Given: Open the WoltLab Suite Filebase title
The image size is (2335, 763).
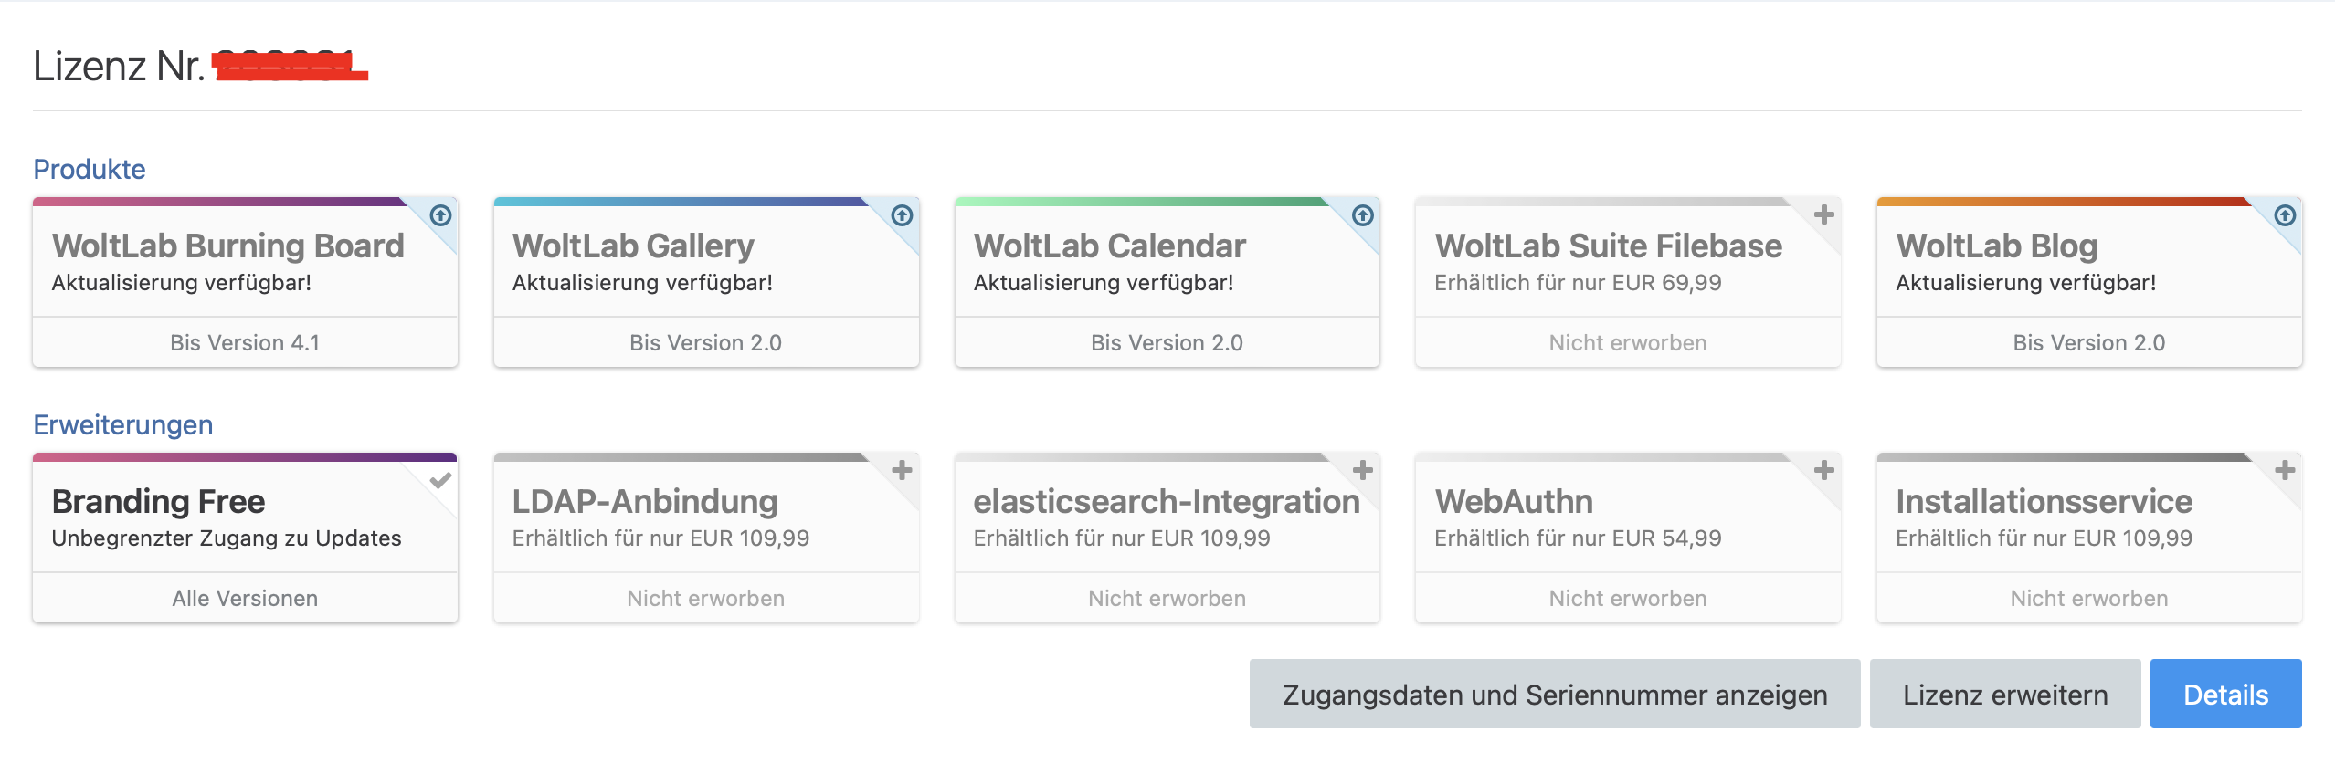Looking at the screenshot, I should 1608,246.
